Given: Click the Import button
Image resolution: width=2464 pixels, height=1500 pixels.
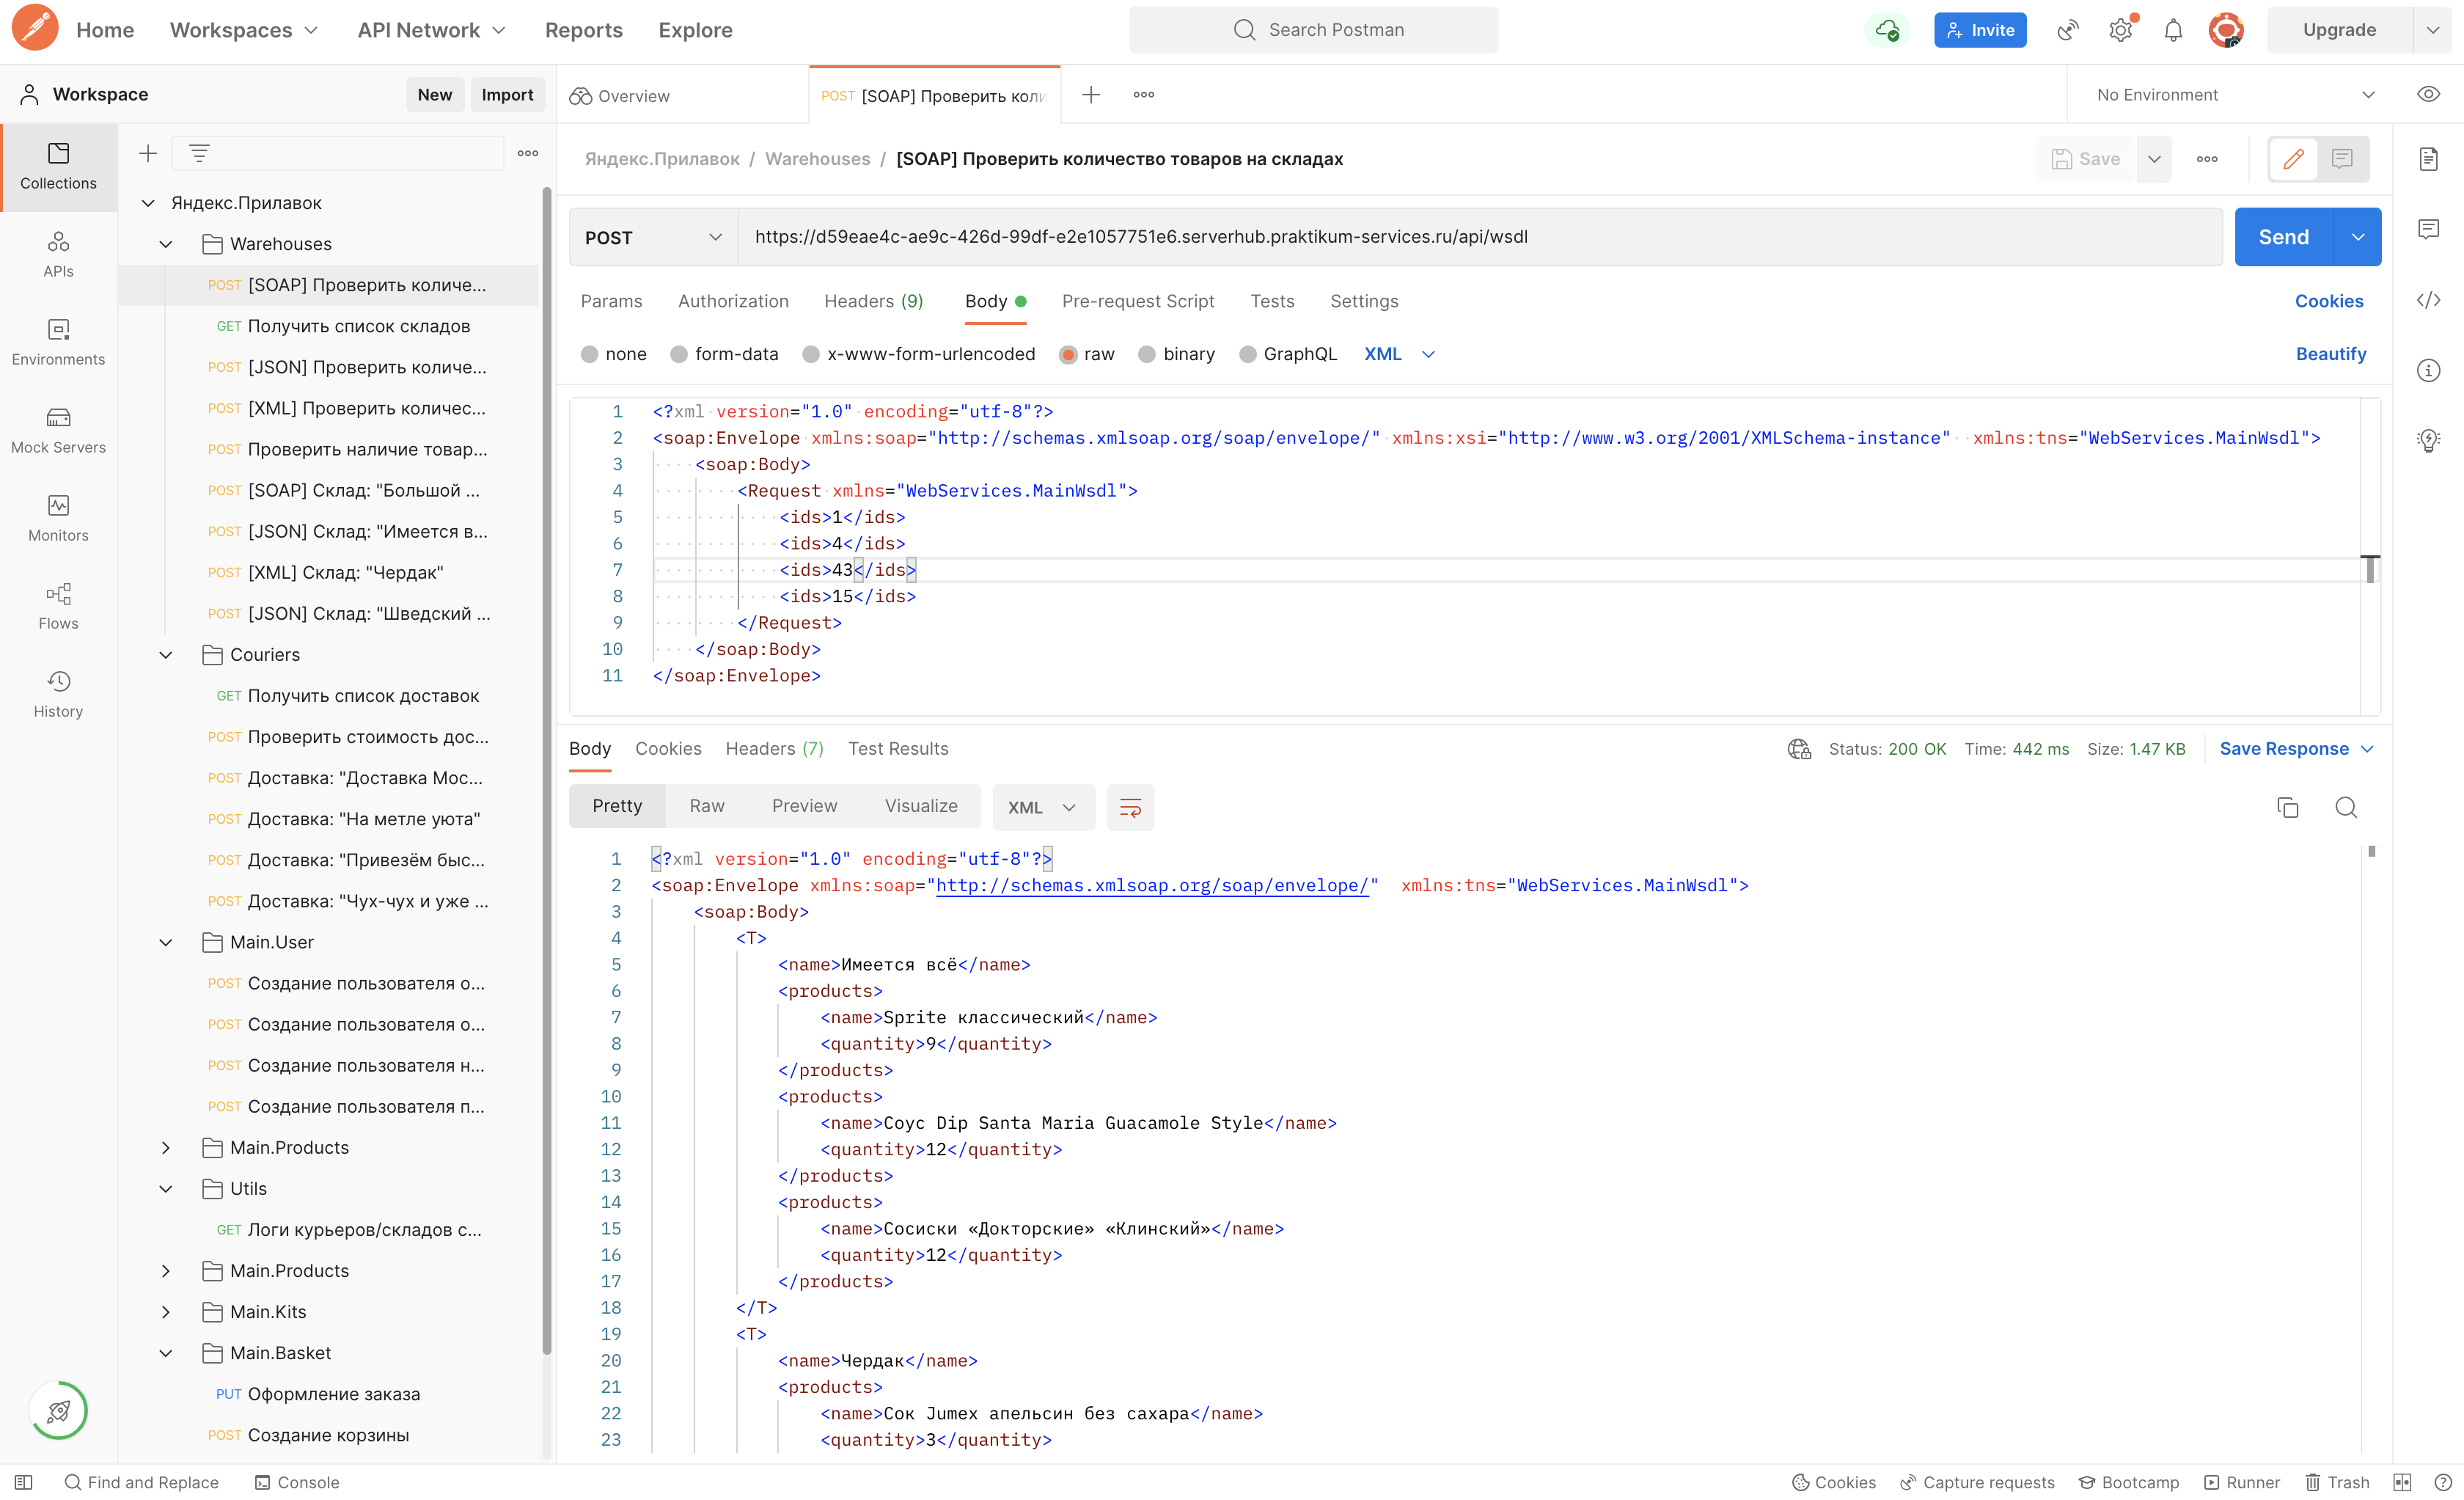Looking at the screenshot, I should pos(507,94).
